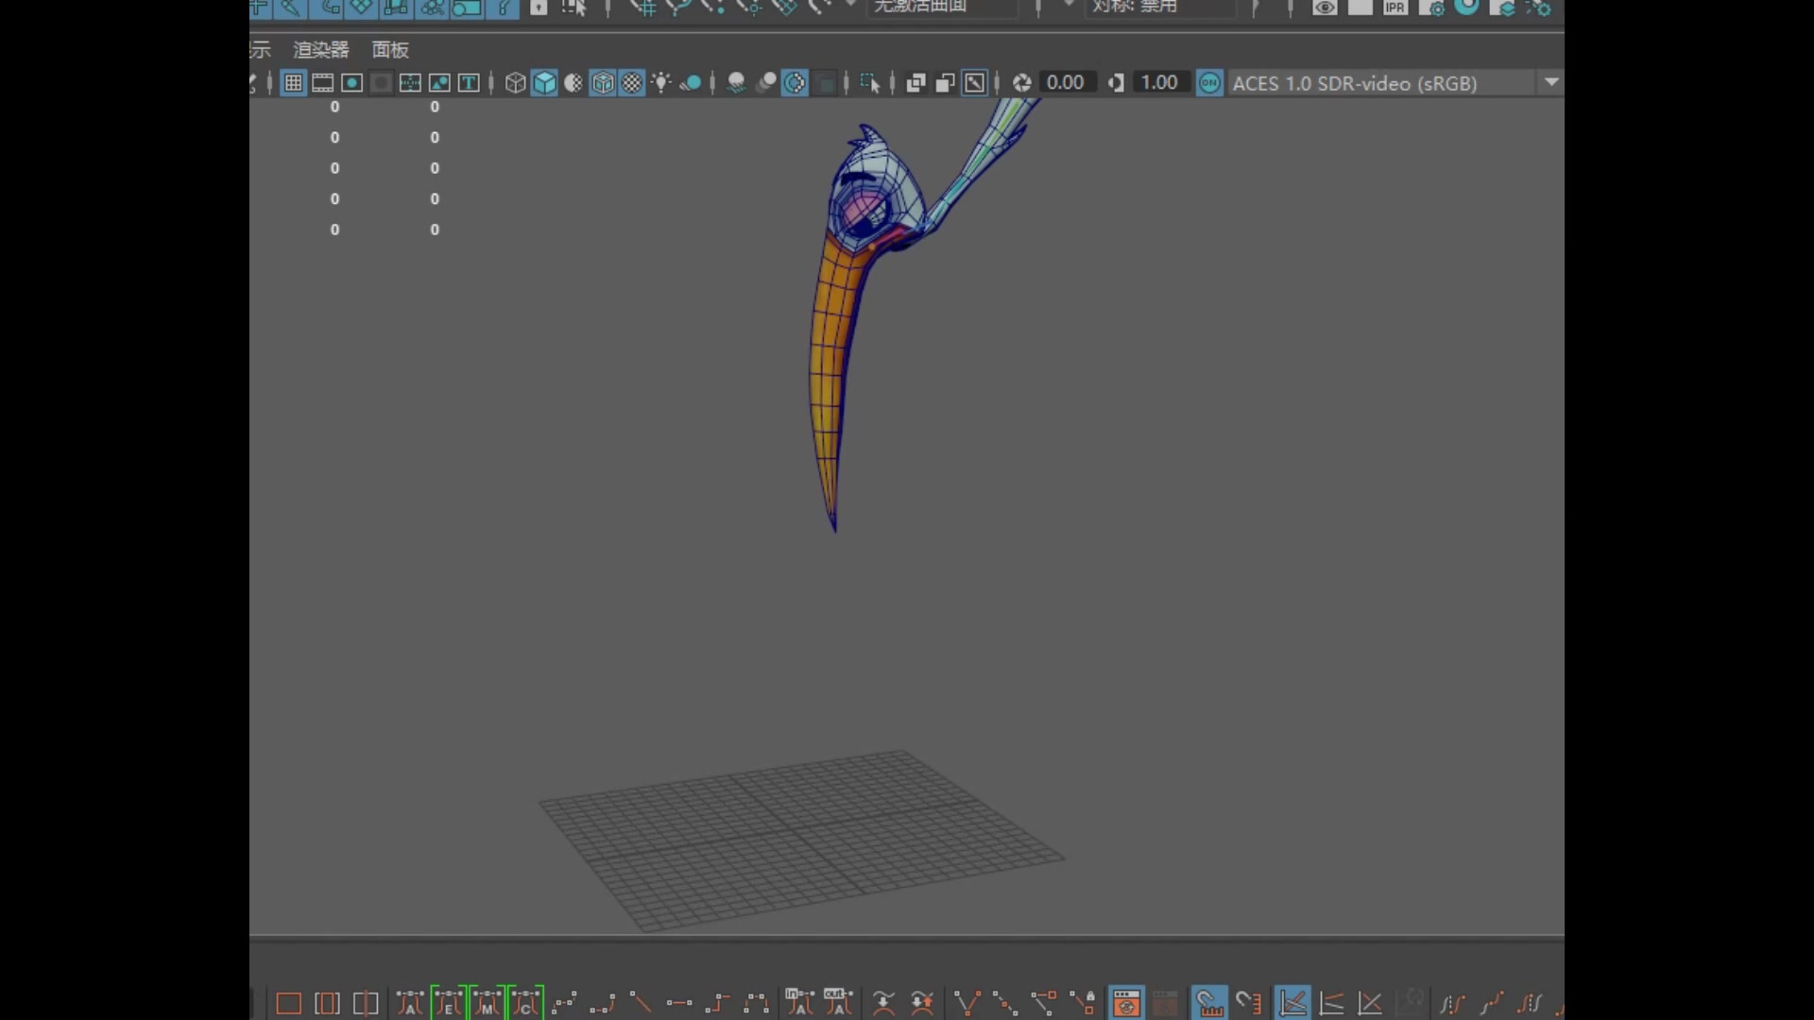Click the gamma value field showing 1.00
This screenshot has width=1814, height=1020.
[1158, 83]
